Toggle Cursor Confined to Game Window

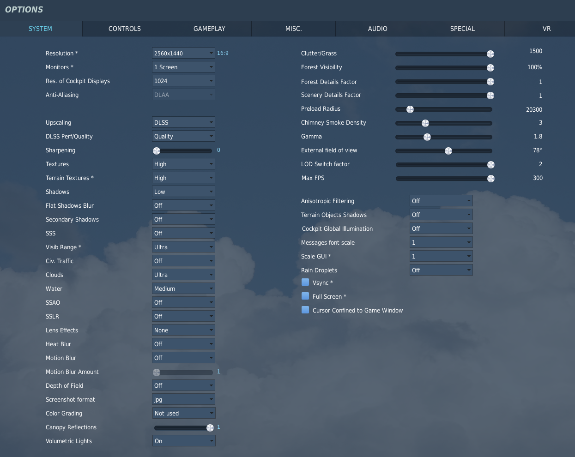click(x=305, y=310)
